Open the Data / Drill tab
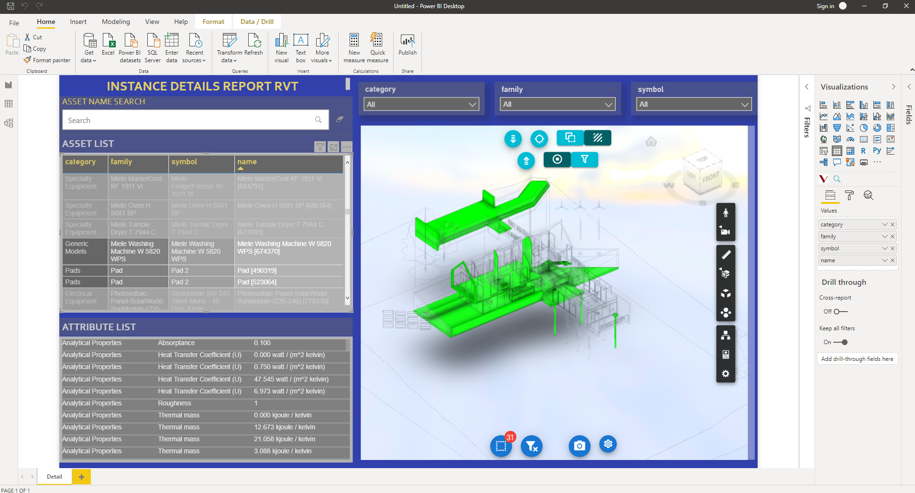This screenshot has height=493, width=915. coord(256,22)
